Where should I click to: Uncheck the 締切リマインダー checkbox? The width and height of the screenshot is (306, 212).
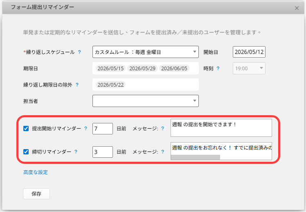tap(26, 152)
